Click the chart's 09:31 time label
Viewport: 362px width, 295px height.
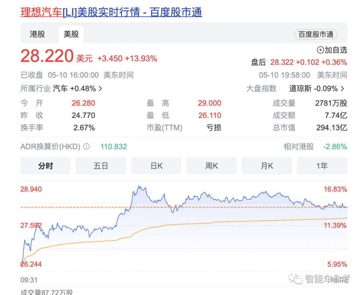(29, 280)
